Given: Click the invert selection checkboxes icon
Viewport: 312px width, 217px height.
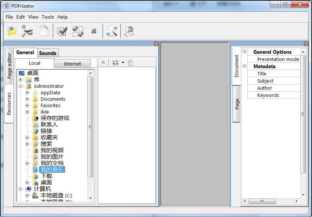Looking at the screenshot, I should point(78,31).
